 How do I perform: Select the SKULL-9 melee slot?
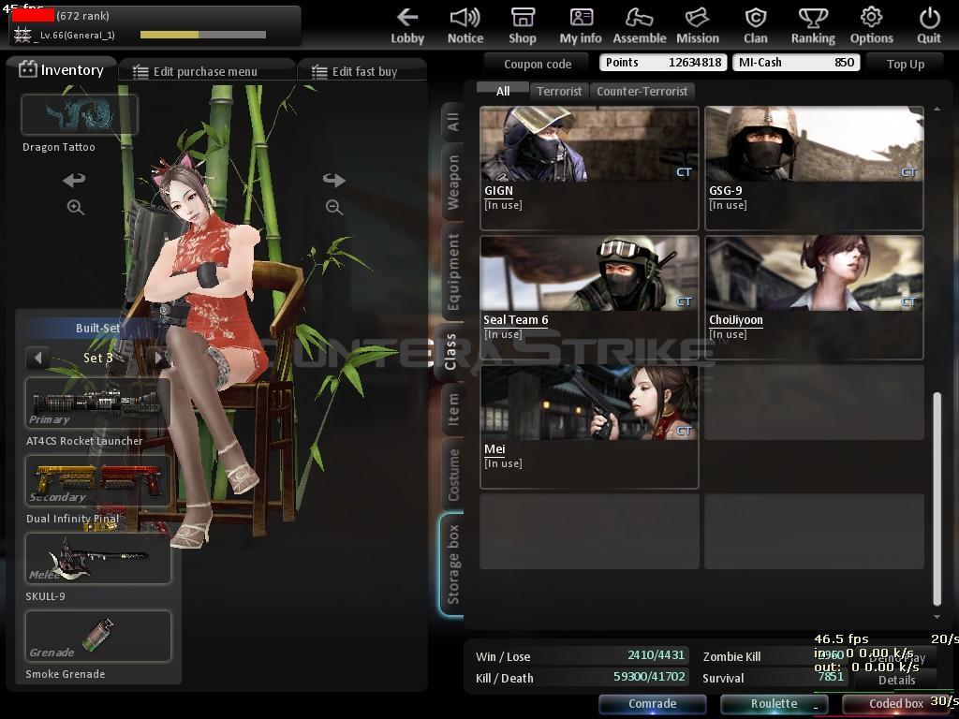(x=97, y=558)
